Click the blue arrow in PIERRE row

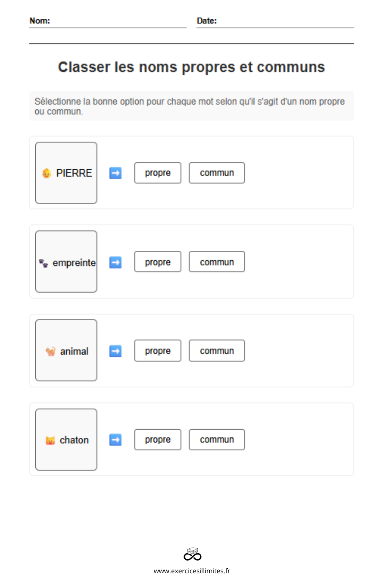point(116,173)
